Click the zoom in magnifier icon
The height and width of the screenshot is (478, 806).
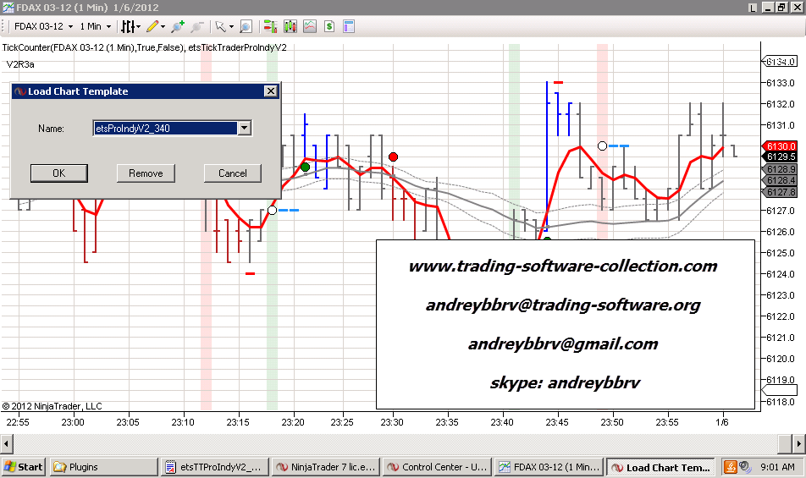pyautogui.click(x=178, y=26)
